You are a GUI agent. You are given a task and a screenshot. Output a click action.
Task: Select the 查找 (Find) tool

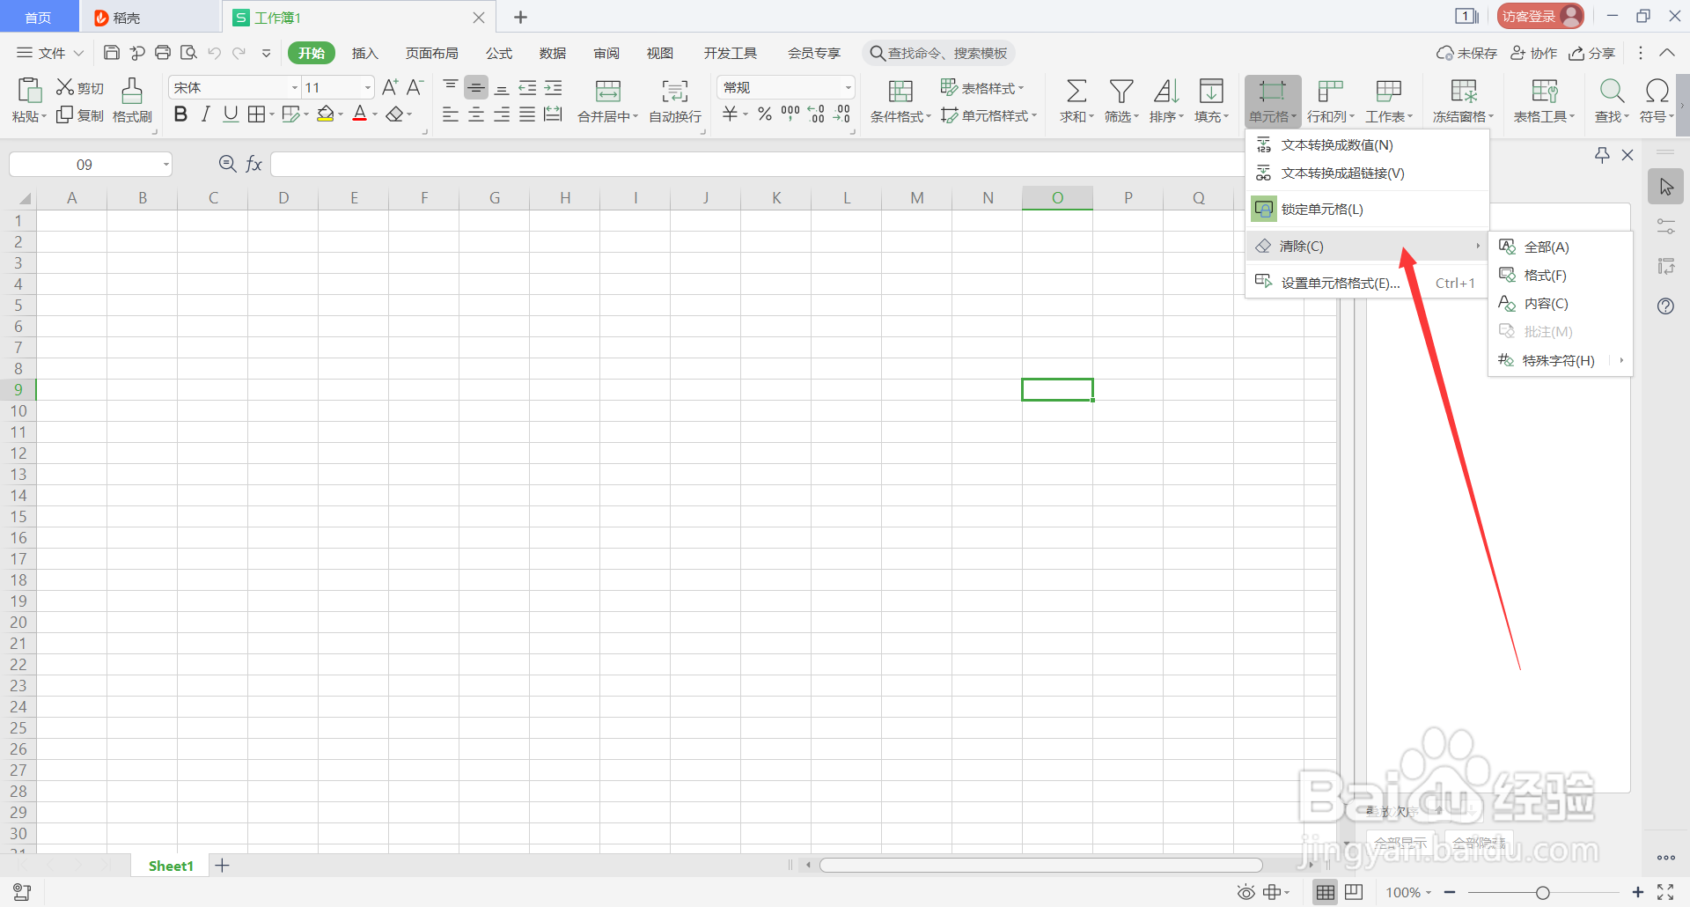[x=1611, y=100]
